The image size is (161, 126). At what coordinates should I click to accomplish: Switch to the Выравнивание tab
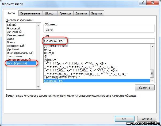(31, 13)
